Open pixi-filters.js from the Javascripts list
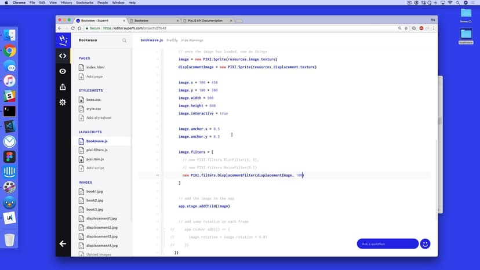Viewport: 480px width, 270px height. click(x=97, y=150)
